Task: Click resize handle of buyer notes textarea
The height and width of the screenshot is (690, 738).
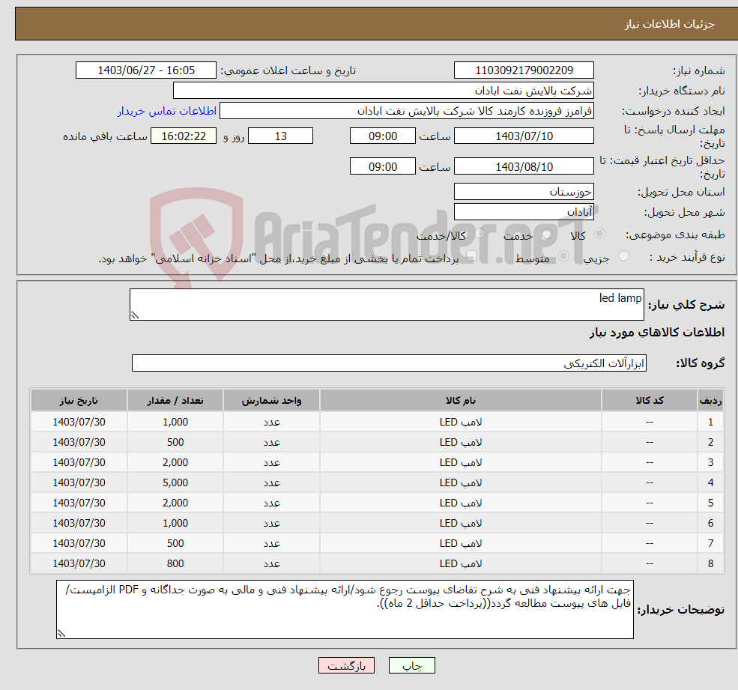Action: (x=61, y=634)
